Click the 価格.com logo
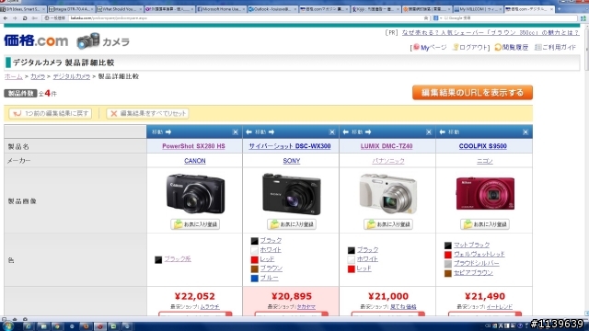Image resolution: width=589 pixels, height=331 pixels. (x=36, y=40)
